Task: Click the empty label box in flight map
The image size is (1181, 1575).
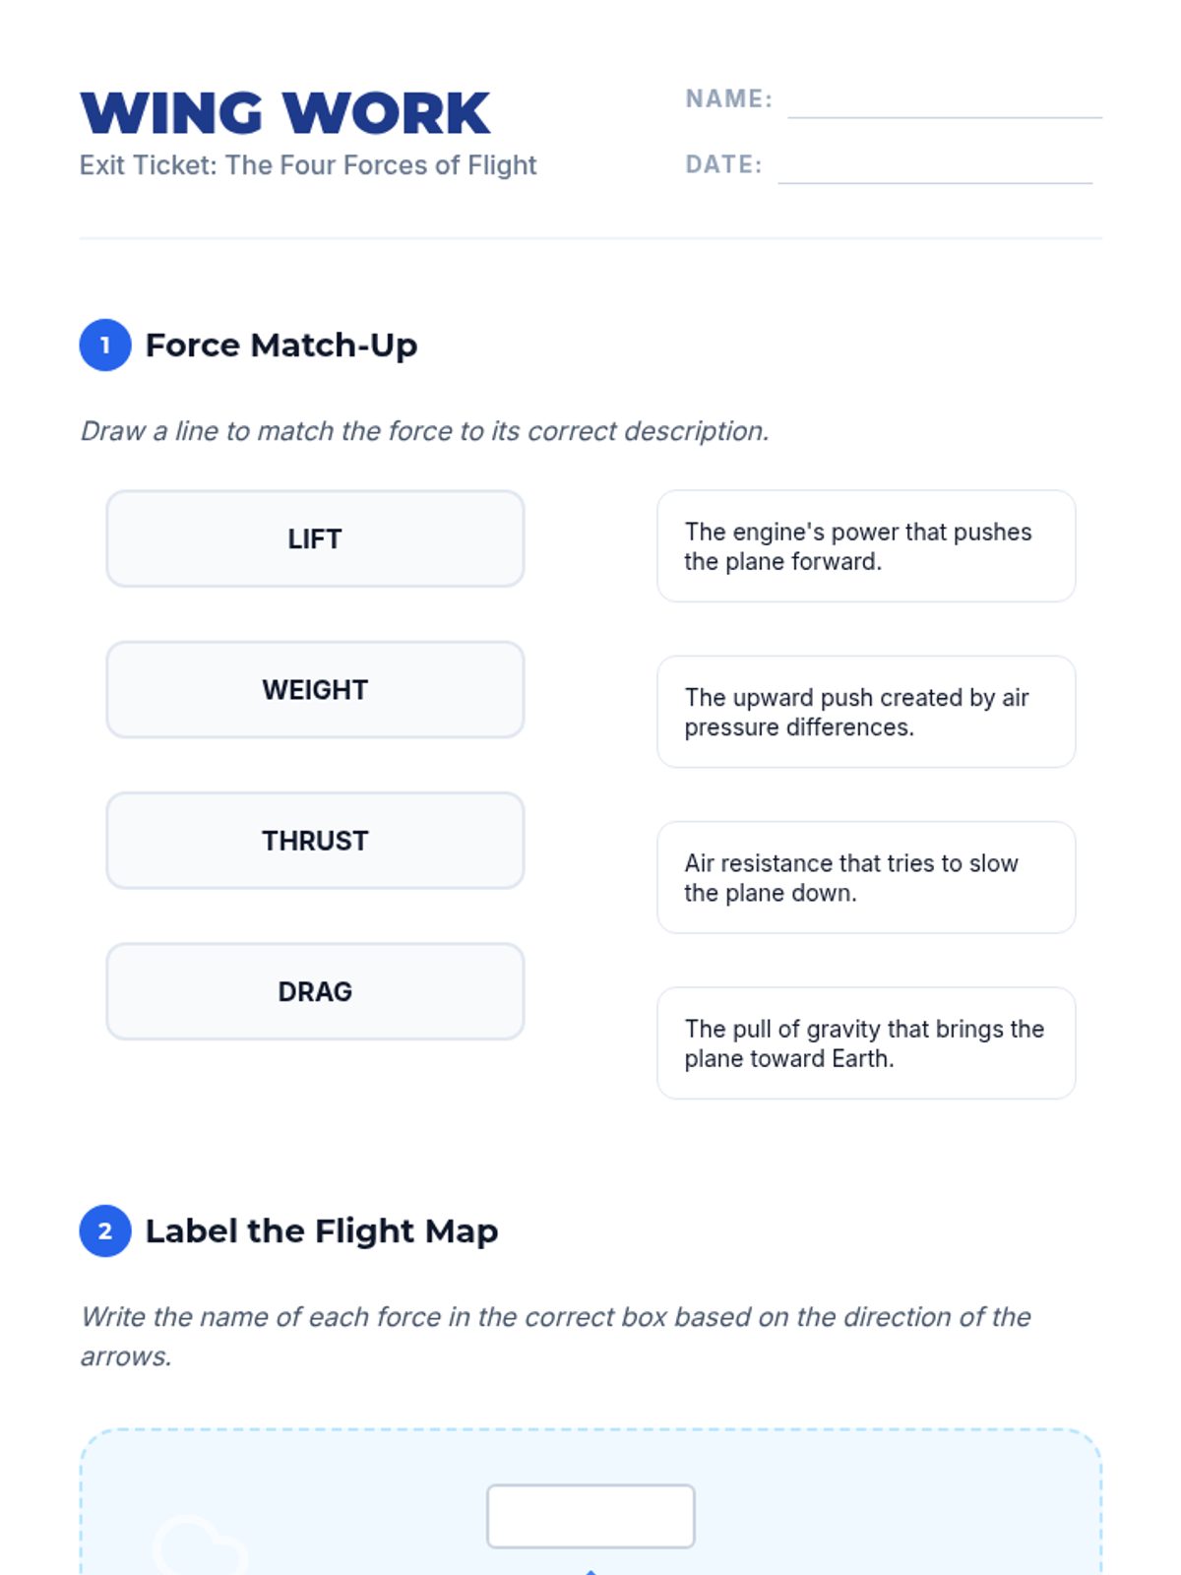Action: pos(590,1516)
